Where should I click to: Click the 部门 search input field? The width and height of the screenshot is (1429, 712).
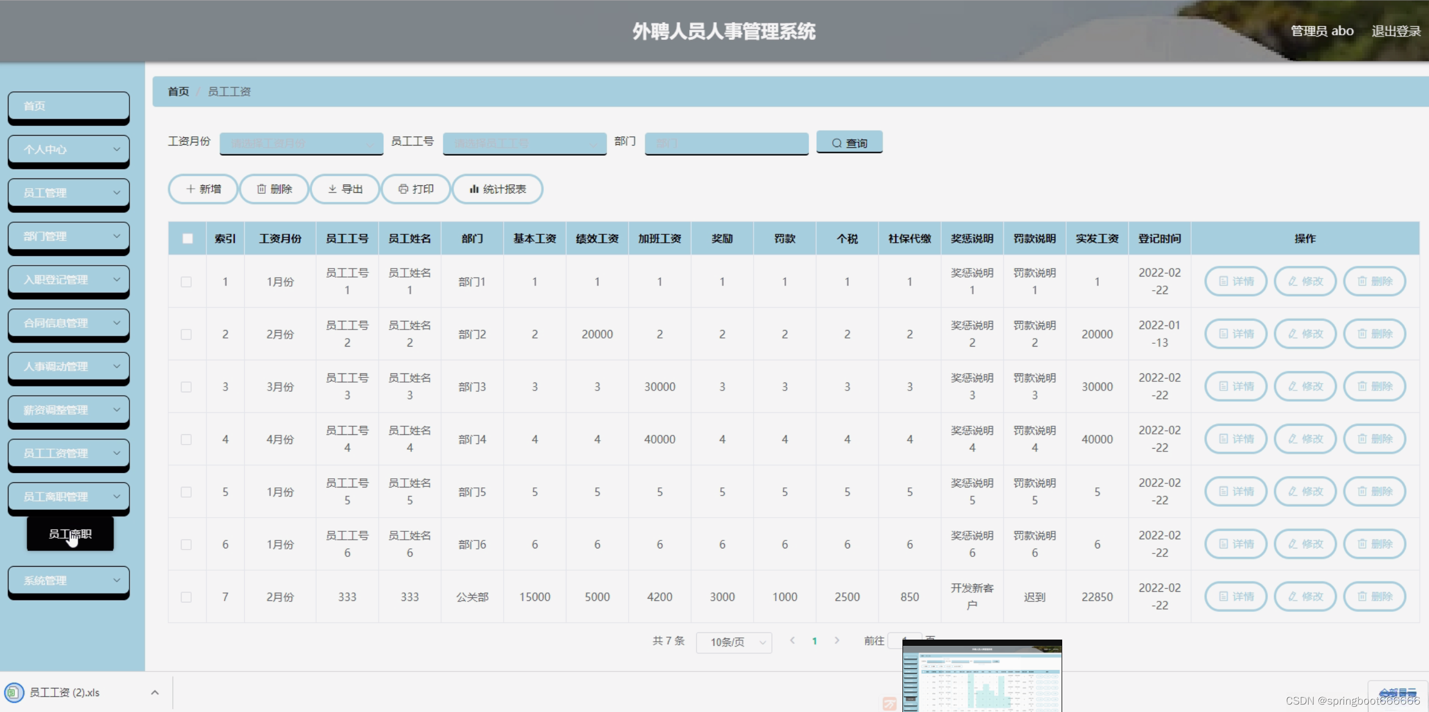[726, 143]
